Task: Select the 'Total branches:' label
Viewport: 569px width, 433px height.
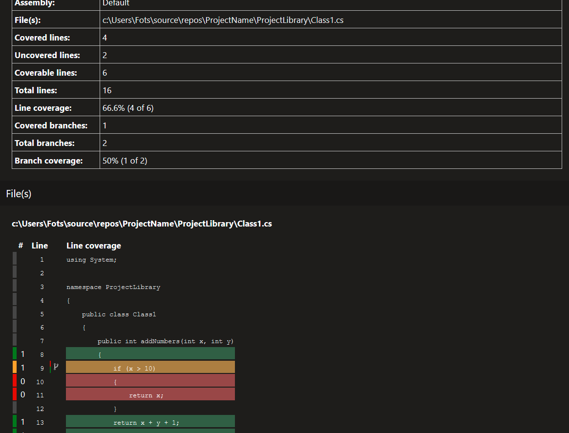Action: tap(44, 143)
